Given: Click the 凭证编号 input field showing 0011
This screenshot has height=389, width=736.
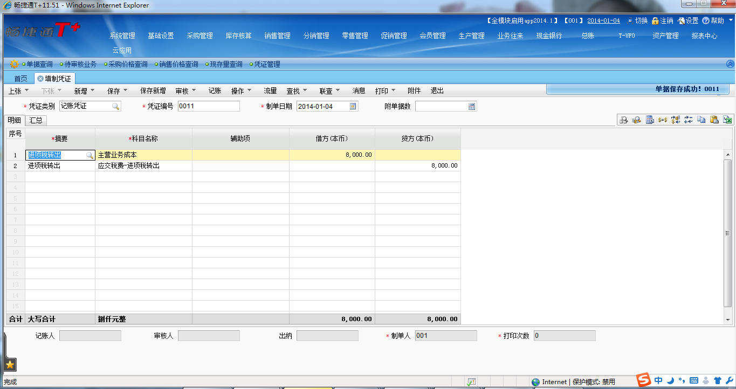Looking at the screenshot, I should pyautogui.click(x=209, y=106).
